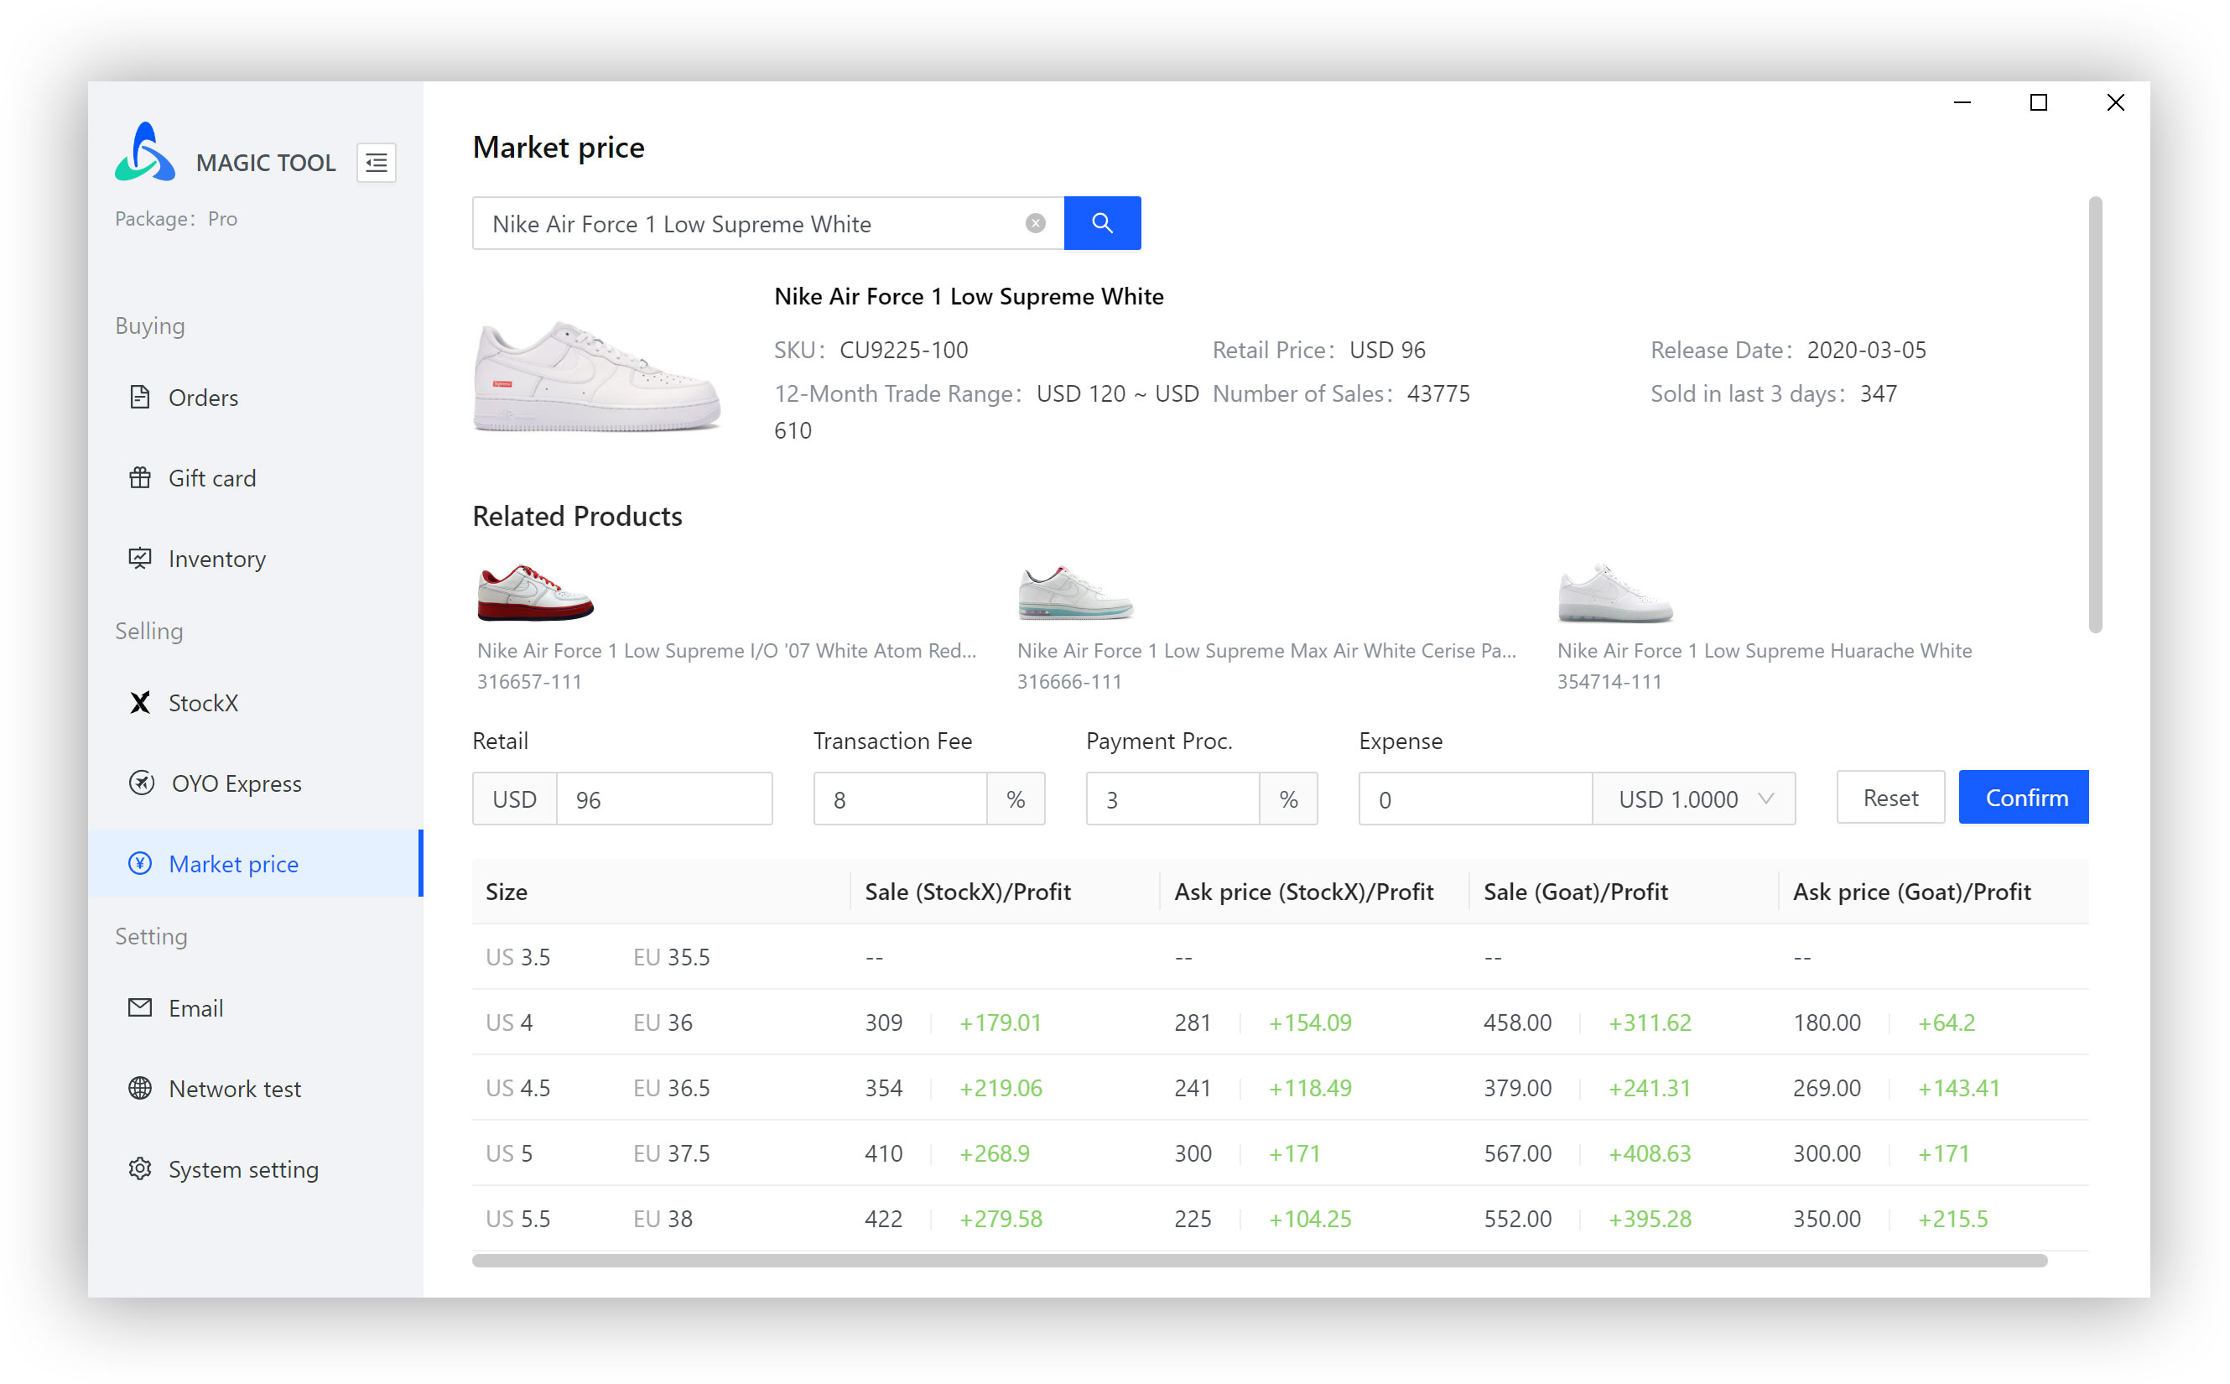
Task: Click the blue search magnifier button
Action: pos(1102,222)
